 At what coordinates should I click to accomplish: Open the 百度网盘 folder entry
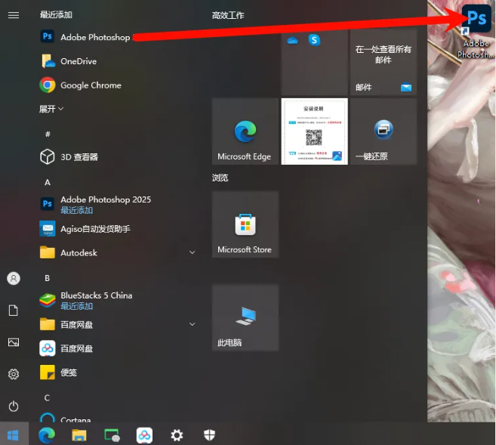point(117,324)
